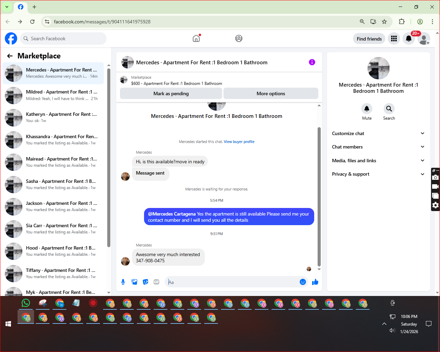Reload the page

(32, 22)
